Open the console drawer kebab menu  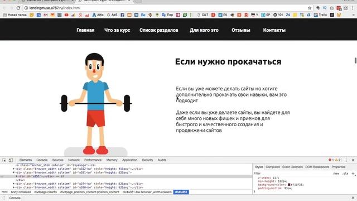[4, 198]
